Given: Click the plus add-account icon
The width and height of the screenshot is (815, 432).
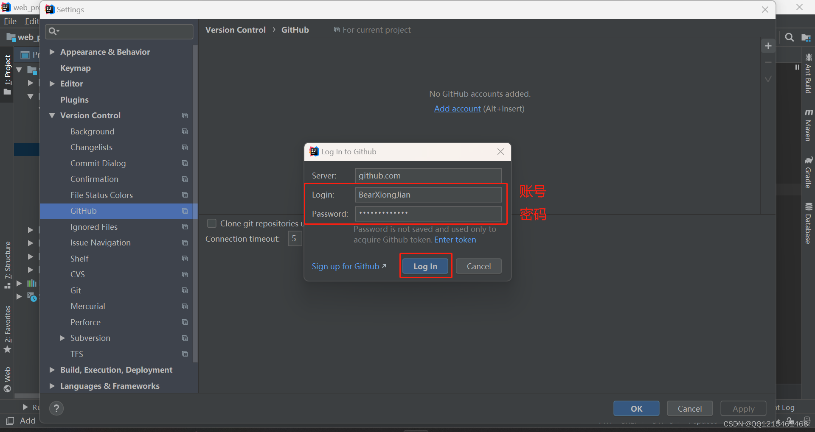Looking at the screenshot, I should tap(768, 46).
